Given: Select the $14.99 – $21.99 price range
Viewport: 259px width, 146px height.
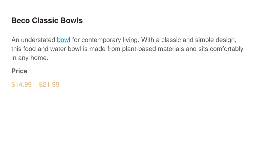Looking at the screenshot, I should (35, 84).
